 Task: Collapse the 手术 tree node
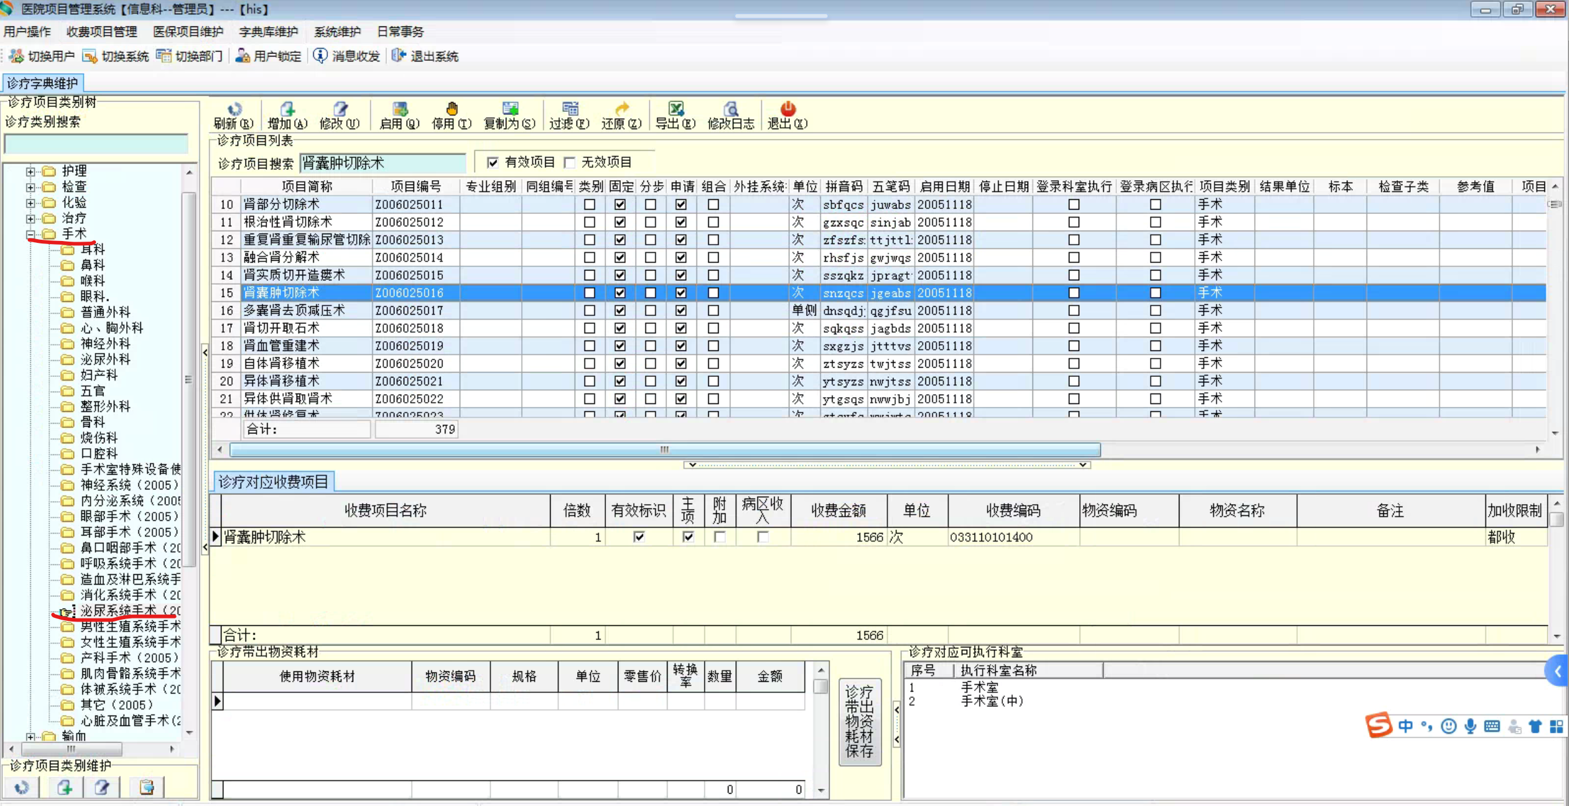pos(30,234)
